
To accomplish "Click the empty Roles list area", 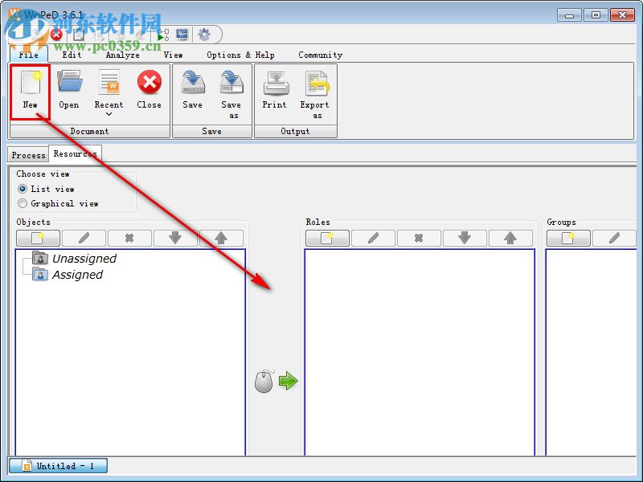I will (420, 352).
